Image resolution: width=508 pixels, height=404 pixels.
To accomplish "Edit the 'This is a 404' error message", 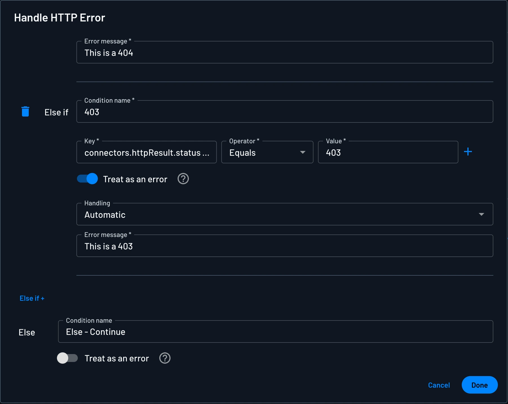I will [284, 52].
